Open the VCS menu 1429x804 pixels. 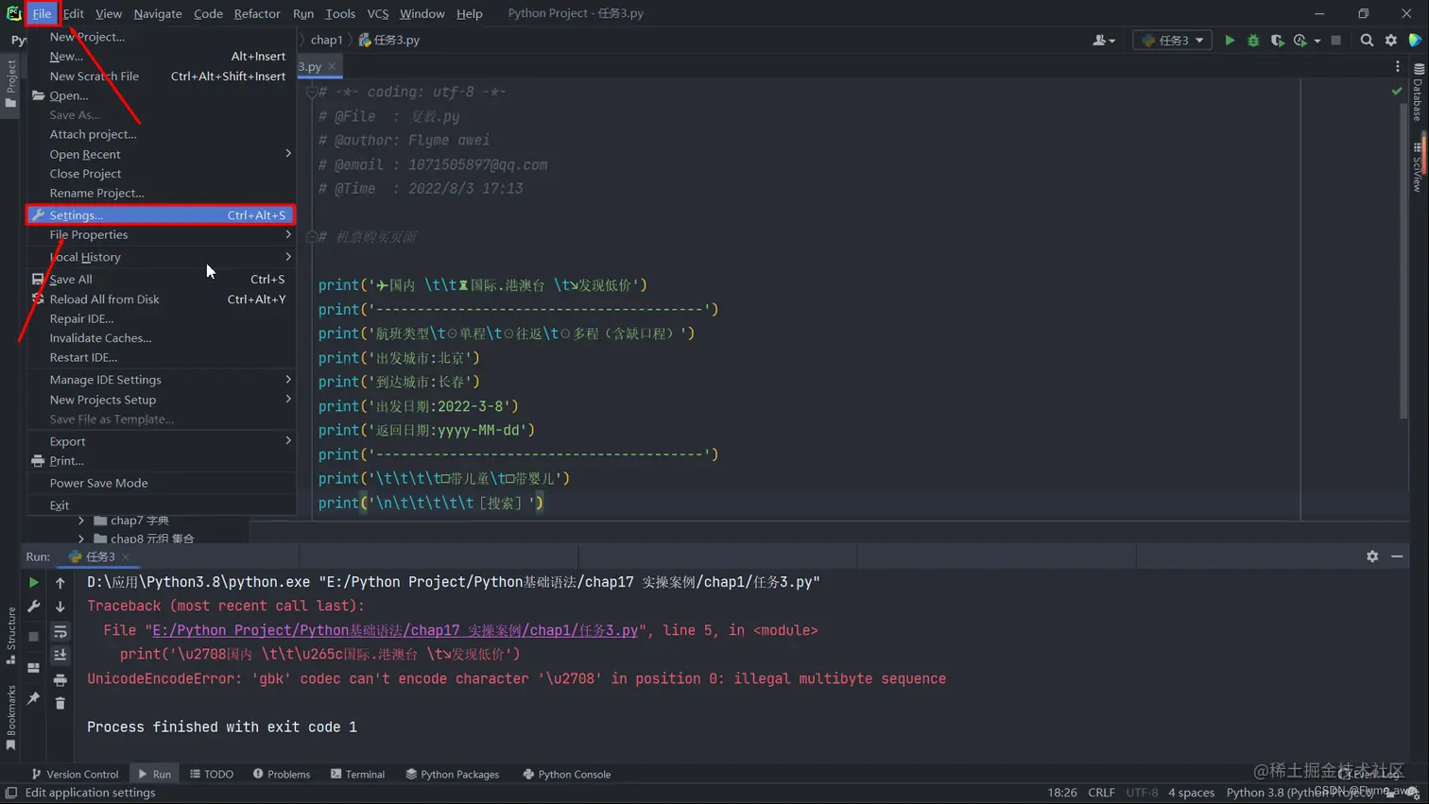click(x=378, y=13)
